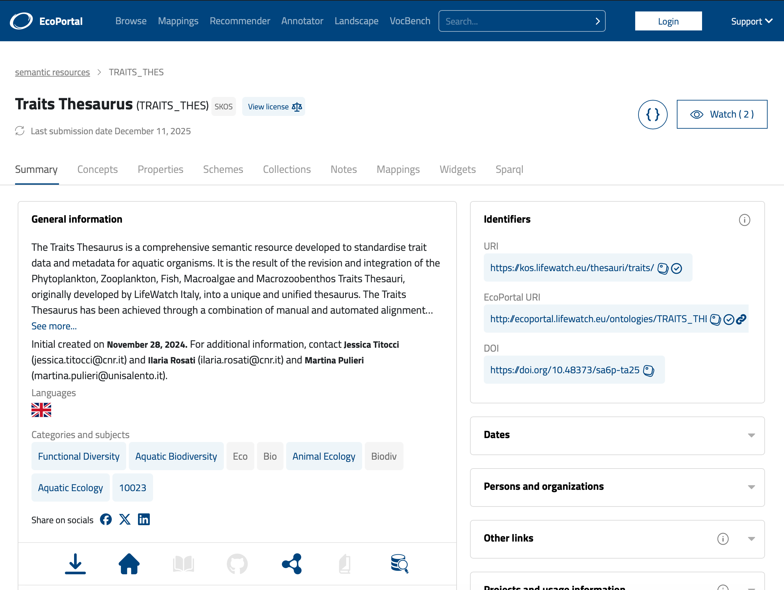This screenshot has width=784, height=590.
Task: Open the Recommender menu item
Action: (x=240, y=21)
